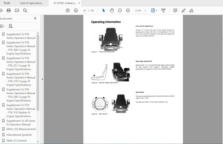Select the 37-073R1-Linked document tab

pyautogui.click(x=65, y=3)
